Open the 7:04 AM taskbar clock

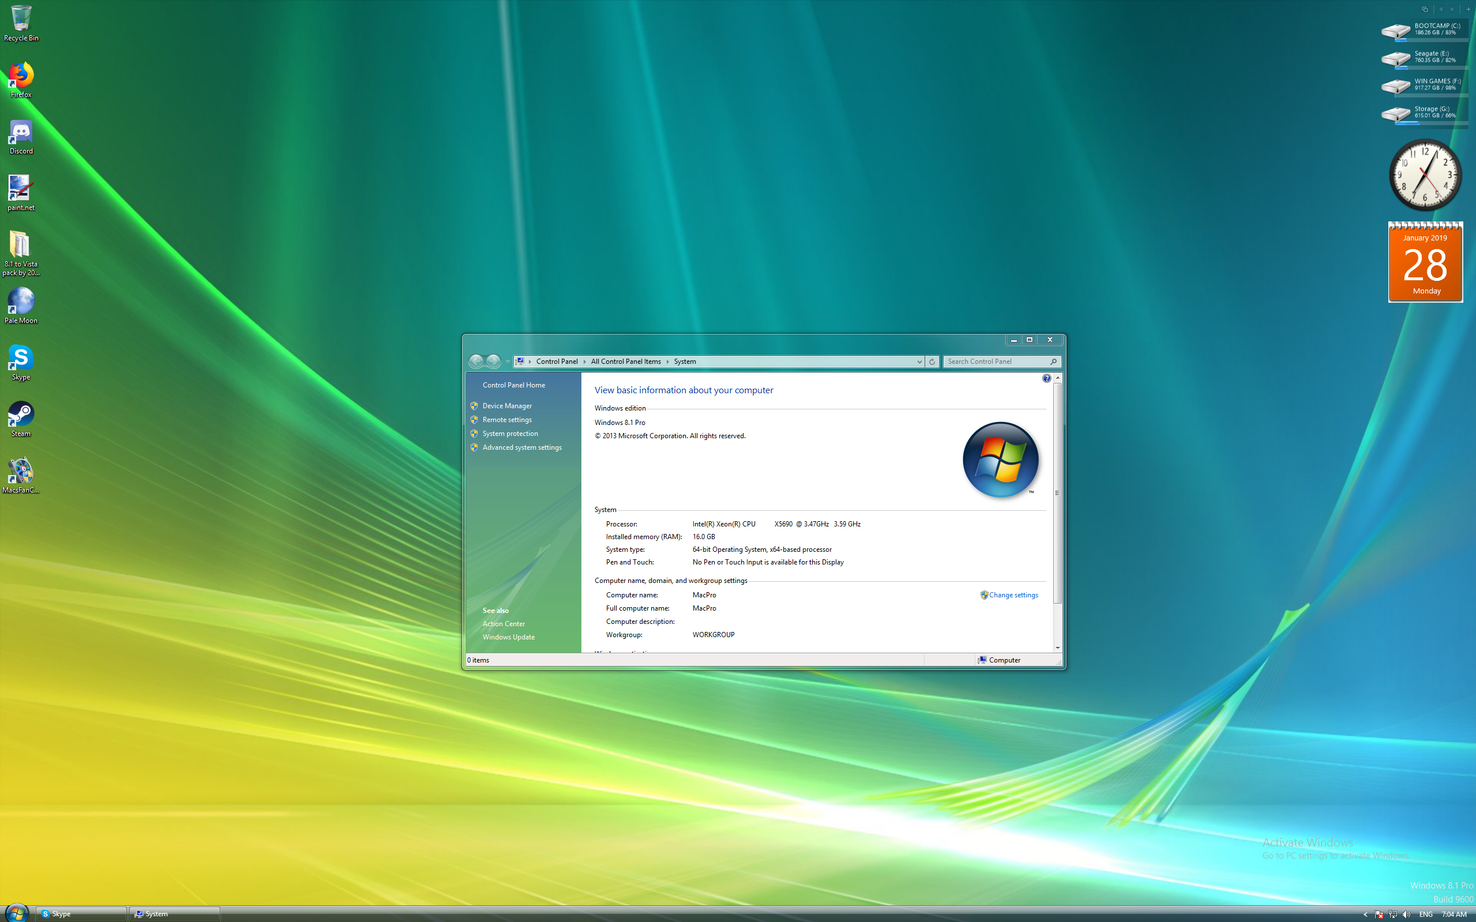(1454, 914)
